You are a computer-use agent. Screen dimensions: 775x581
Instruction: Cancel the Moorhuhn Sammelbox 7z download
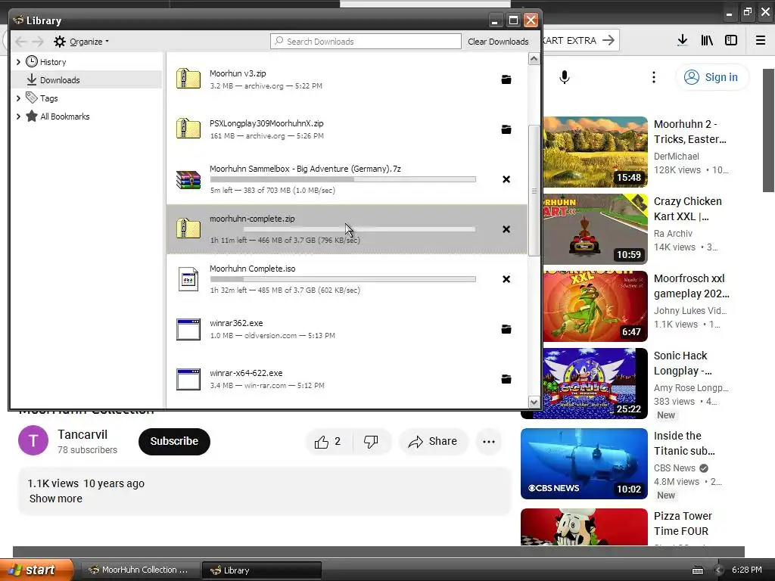click(x=506, y=179)
